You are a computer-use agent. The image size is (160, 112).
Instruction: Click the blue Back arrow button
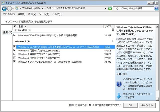(x=4, y=9)
